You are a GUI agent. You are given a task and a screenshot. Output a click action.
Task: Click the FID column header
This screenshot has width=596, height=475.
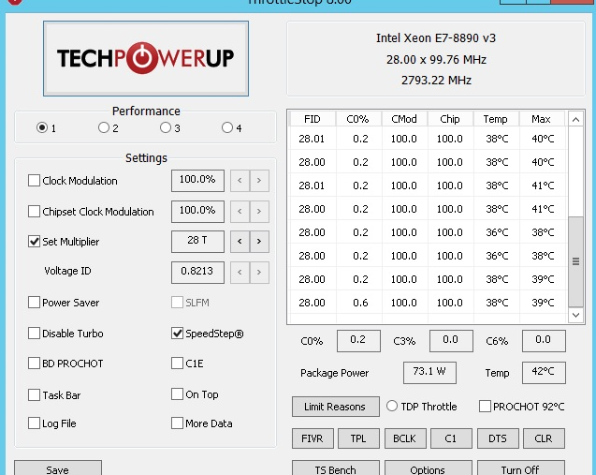point(313,119)
